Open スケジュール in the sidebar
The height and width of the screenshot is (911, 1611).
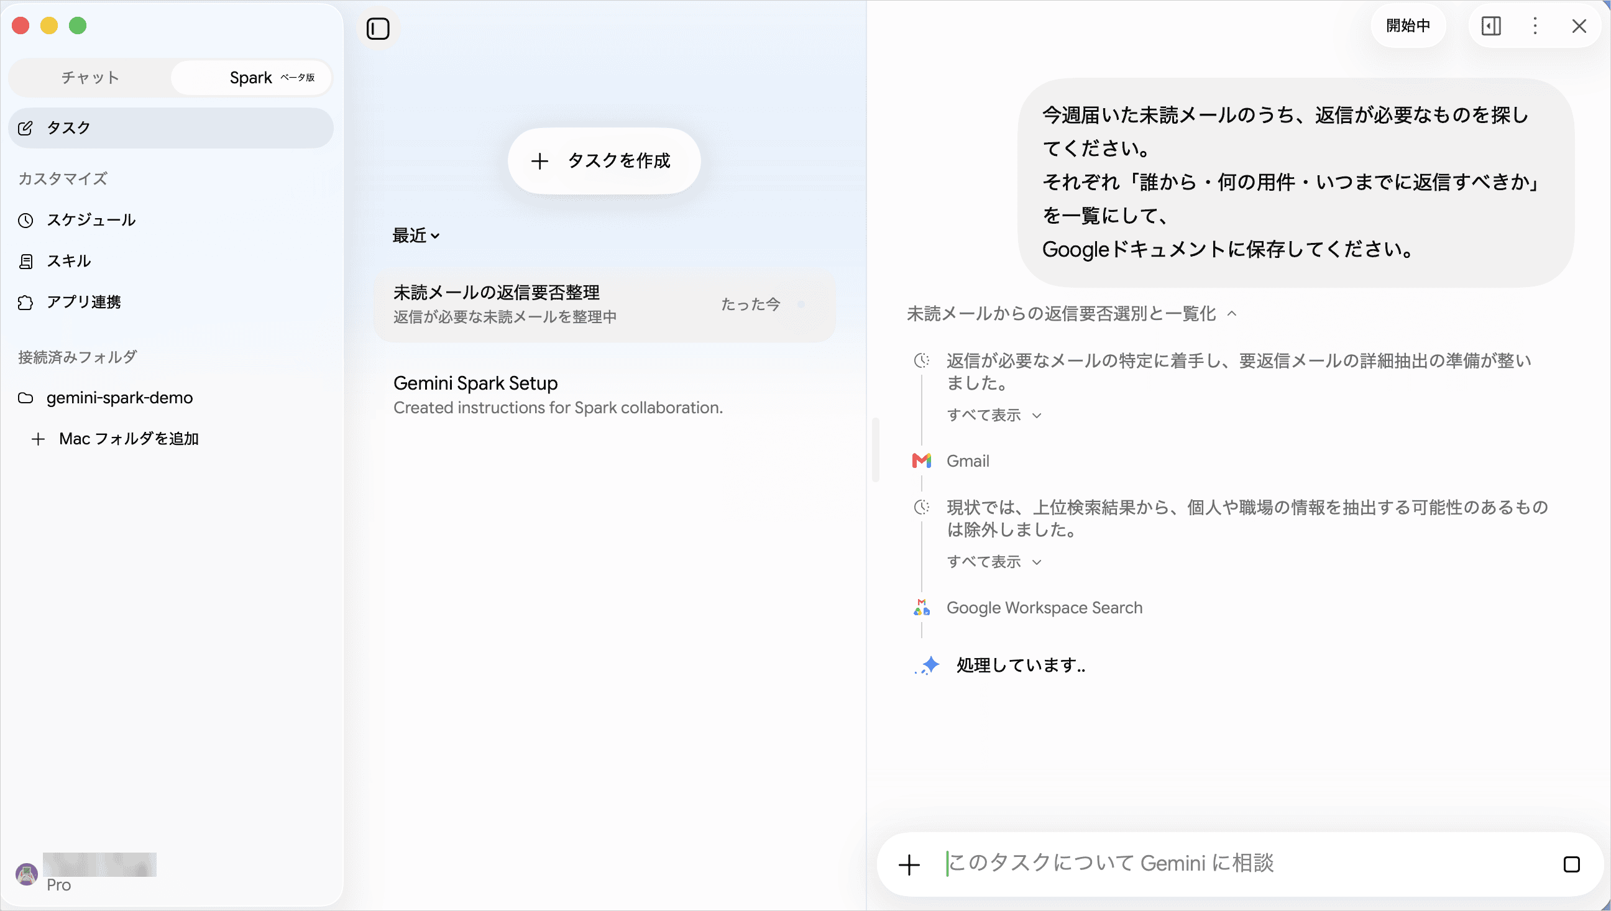(x=171, y=220)
